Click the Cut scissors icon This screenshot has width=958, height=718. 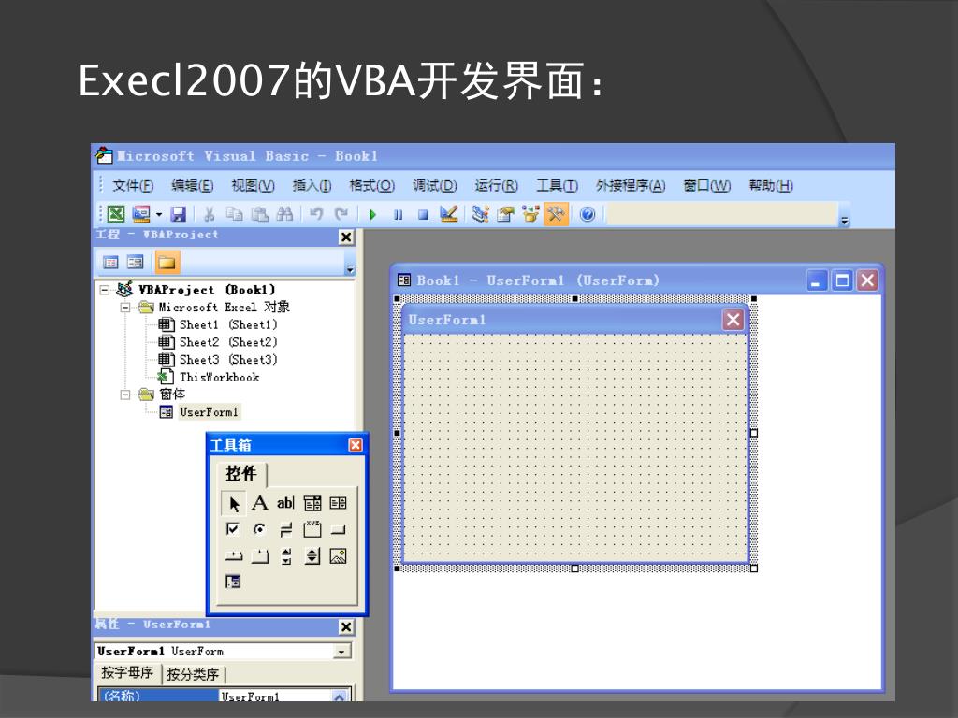click(x=209, y=214)
